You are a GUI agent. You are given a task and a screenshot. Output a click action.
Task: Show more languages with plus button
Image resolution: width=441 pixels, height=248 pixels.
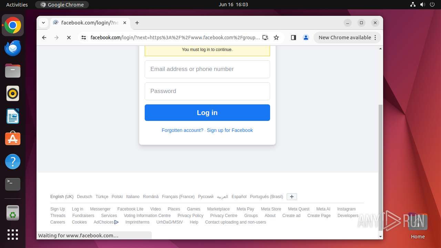(292, 197)
